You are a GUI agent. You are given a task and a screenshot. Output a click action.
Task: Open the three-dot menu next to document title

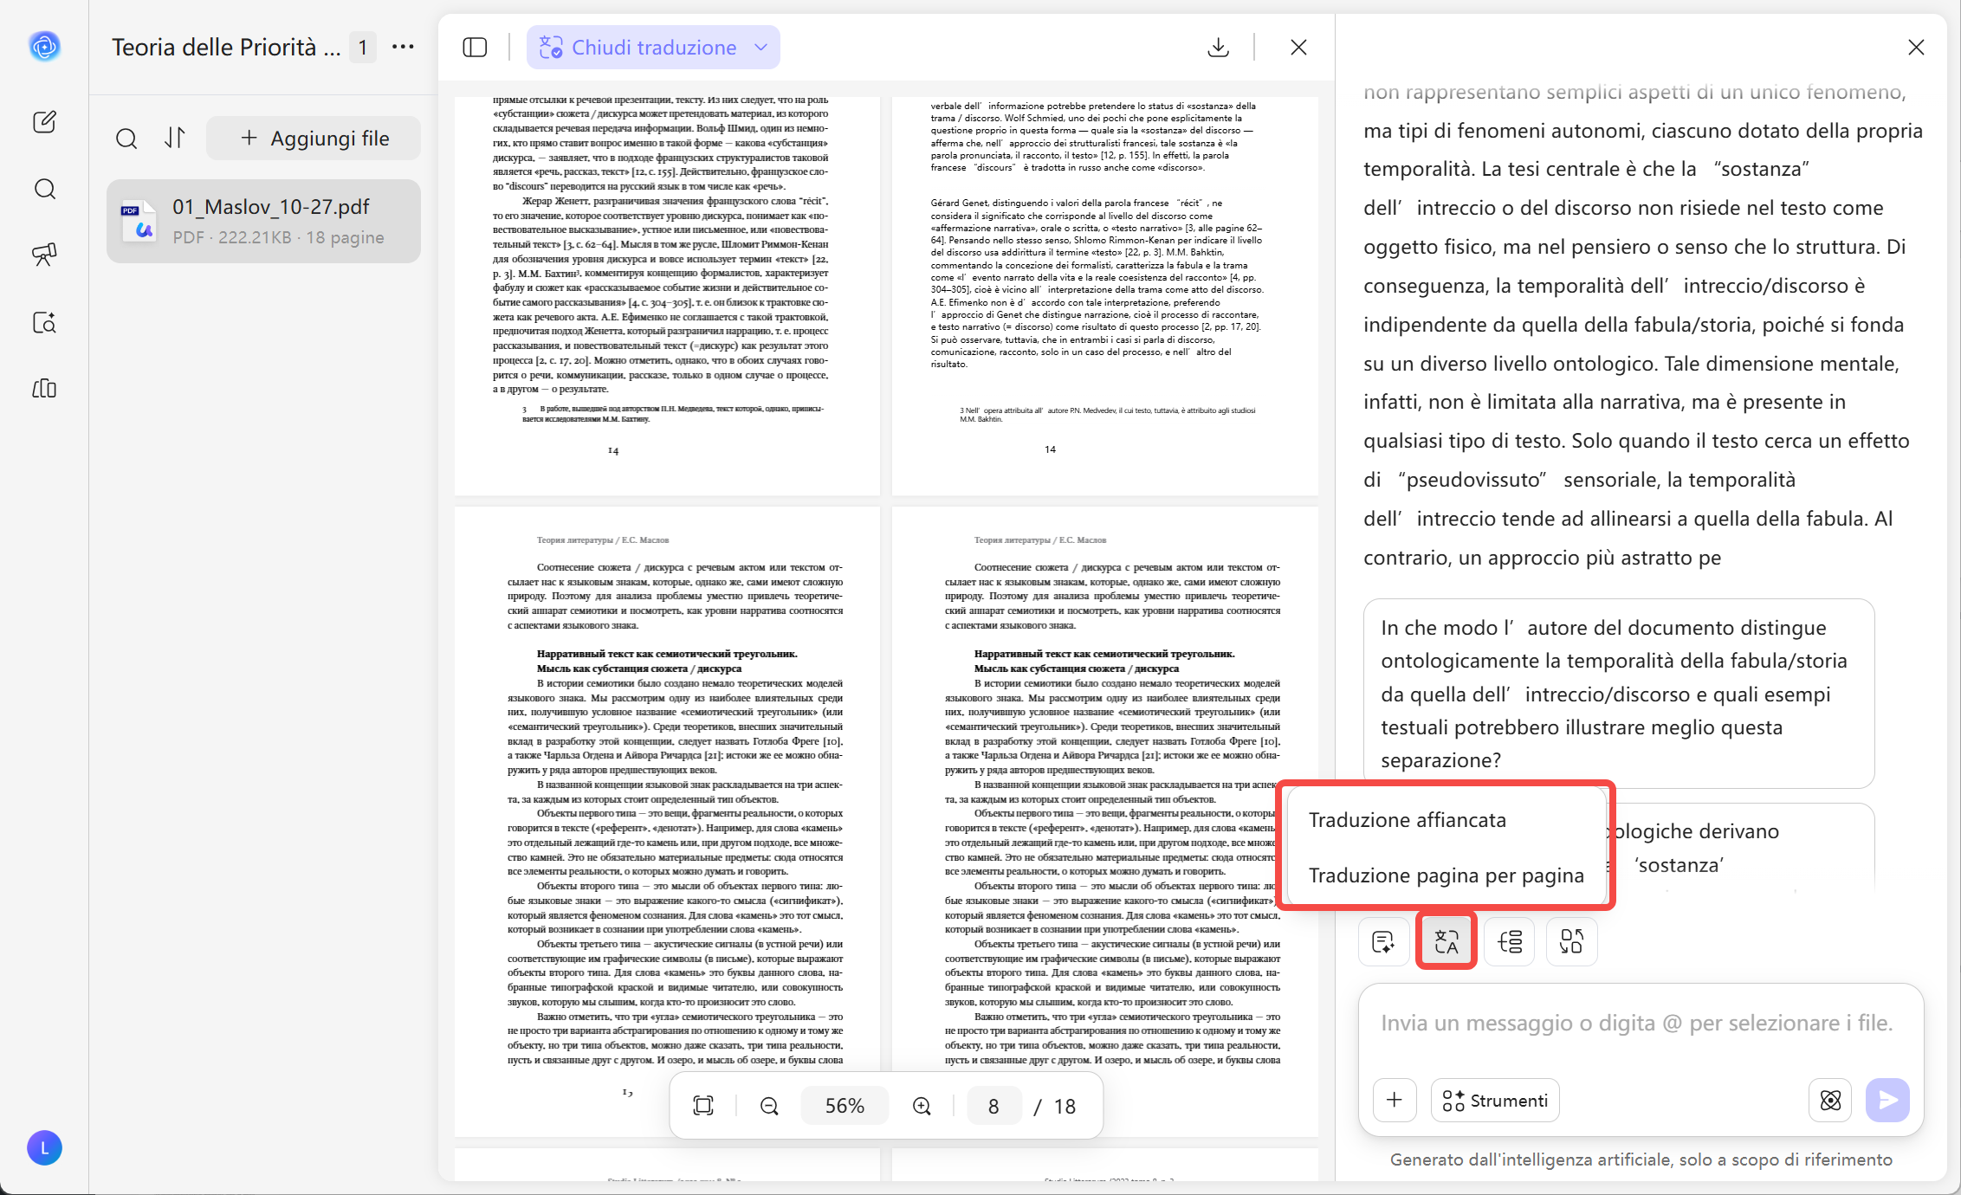pyautogui.click(x=402, y=47)
